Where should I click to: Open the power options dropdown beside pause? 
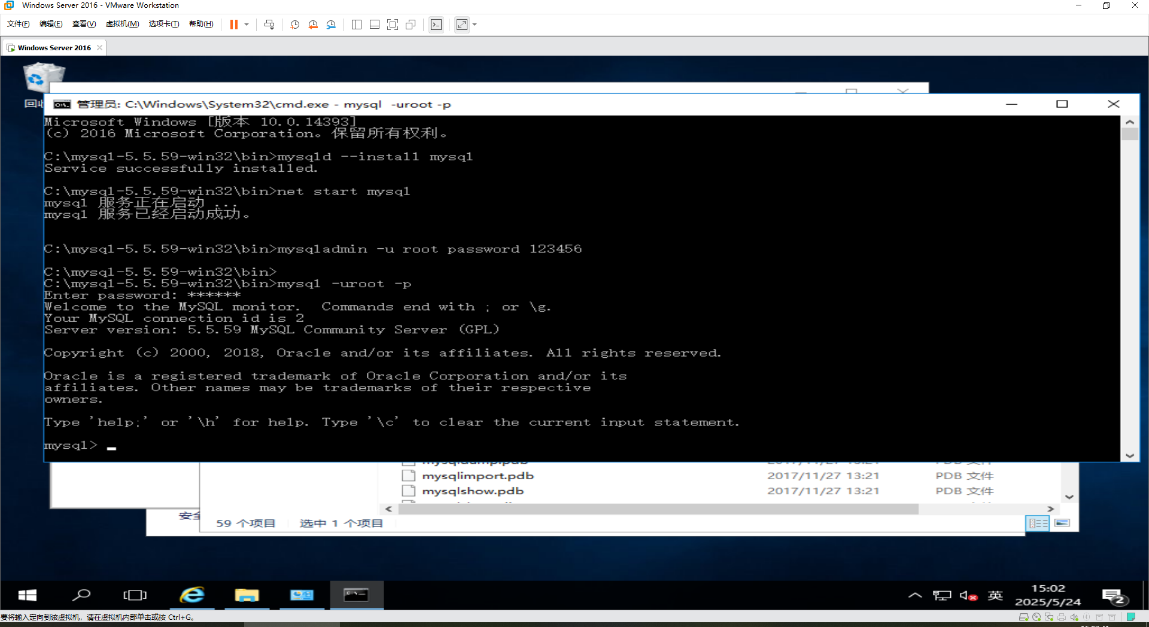[x=247, y=25]
